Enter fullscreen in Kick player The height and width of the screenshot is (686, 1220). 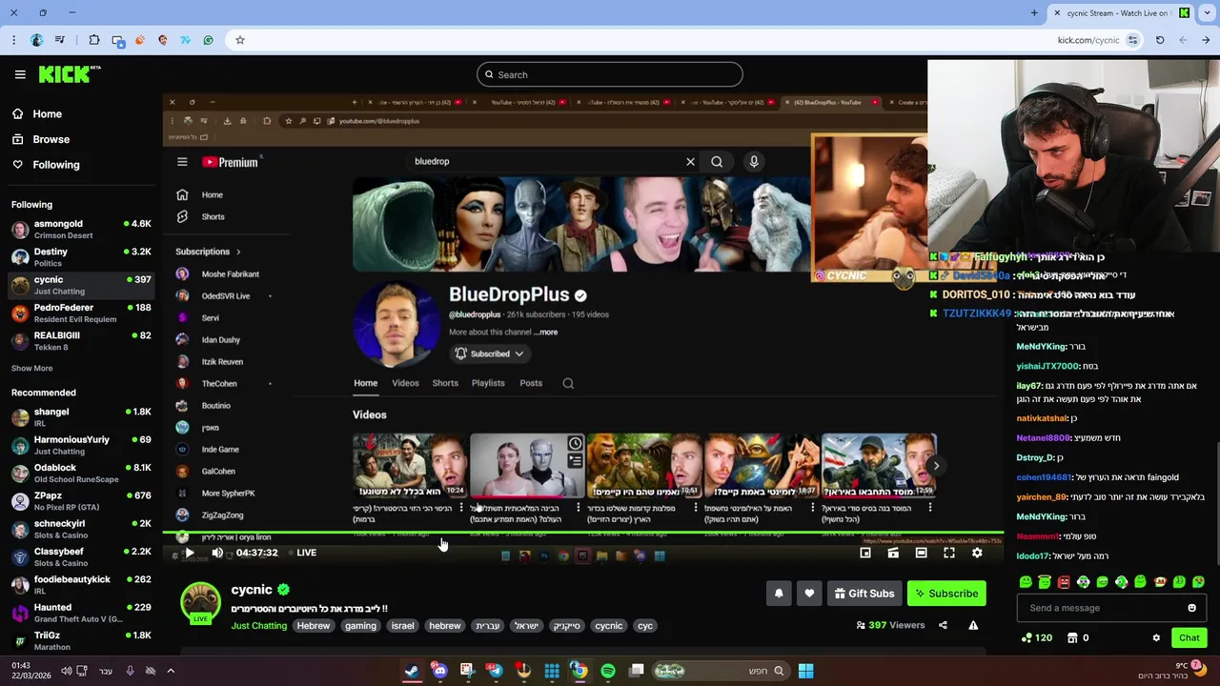point(949,553)
